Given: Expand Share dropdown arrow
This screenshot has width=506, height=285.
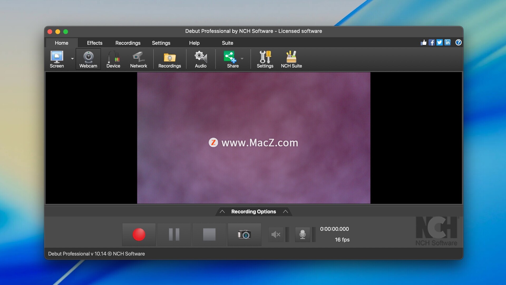Looking at the screenshot, I should (242, 59).
